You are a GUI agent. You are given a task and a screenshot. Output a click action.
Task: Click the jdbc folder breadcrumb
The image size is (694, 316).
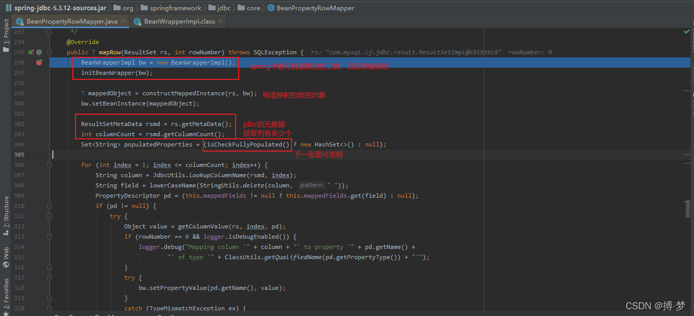click(x=219, y=8)
